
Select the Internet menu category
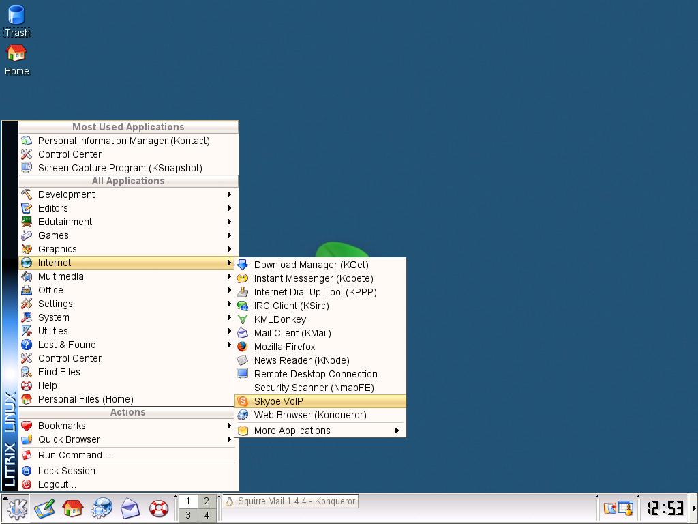127,263
